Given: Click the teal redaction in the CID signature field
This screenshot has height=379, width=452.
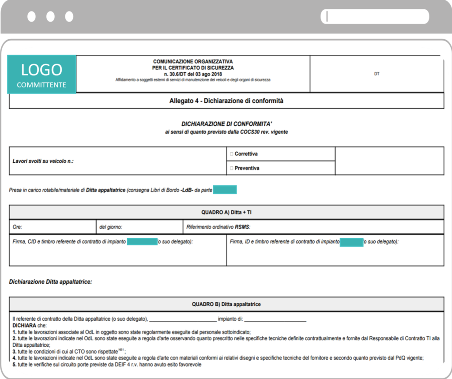Looking at the screenshot, I should pos(142,242).
